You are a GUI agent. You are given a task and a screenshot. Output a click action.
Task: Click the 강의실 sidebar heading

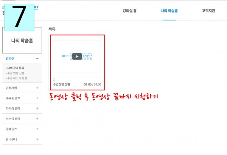pos(10,59)
